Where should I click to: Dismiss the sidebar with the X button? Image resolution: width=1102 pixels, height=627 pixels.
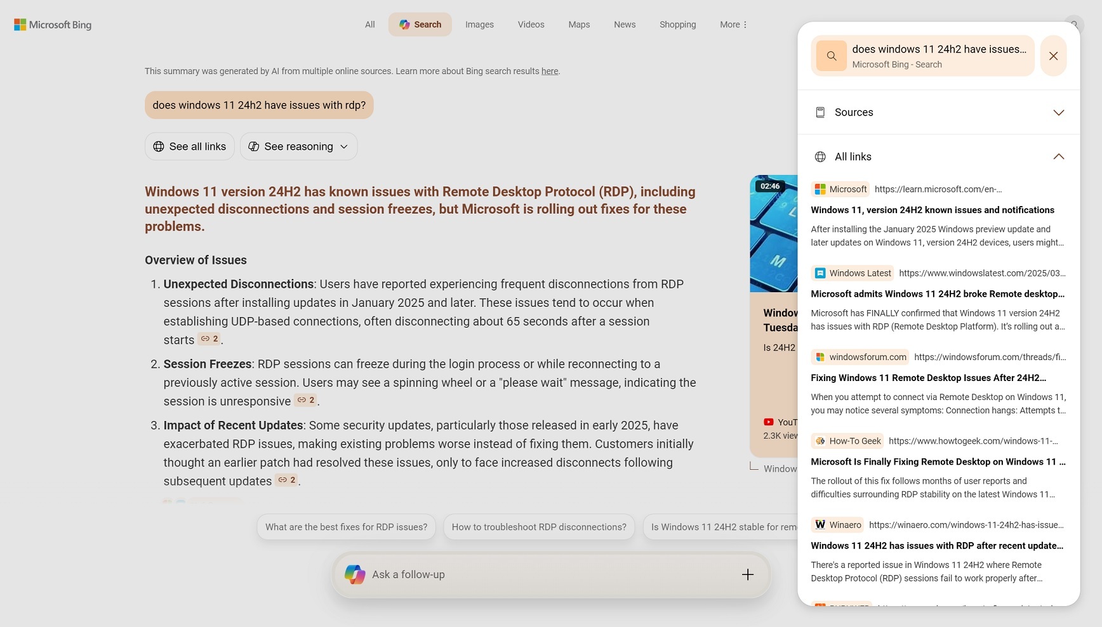(1053, 56)
